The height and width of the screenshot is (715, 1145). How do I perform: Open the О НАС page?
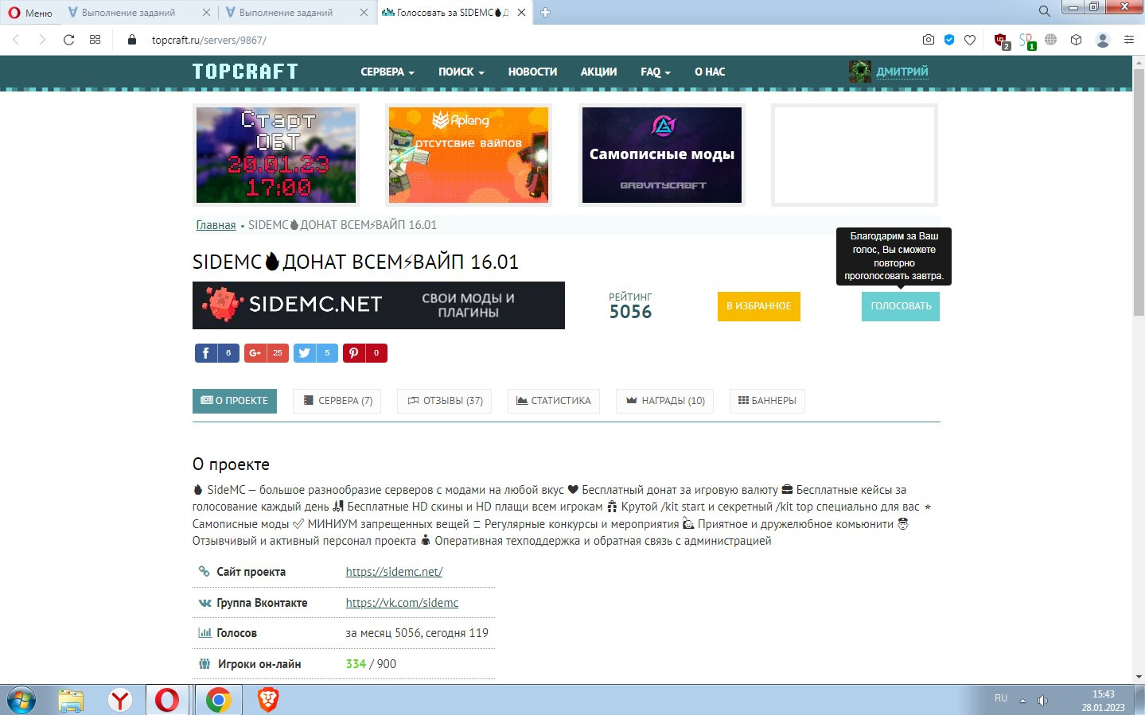point(710,72)
